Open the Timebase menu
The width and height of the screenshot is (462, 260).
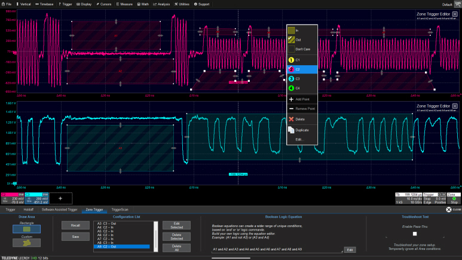click(44, 4)
